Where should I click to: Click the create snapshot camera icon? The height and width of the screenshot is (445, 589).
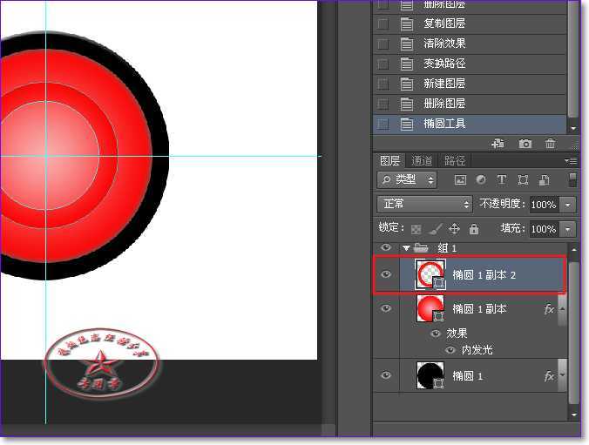(525, 144)
